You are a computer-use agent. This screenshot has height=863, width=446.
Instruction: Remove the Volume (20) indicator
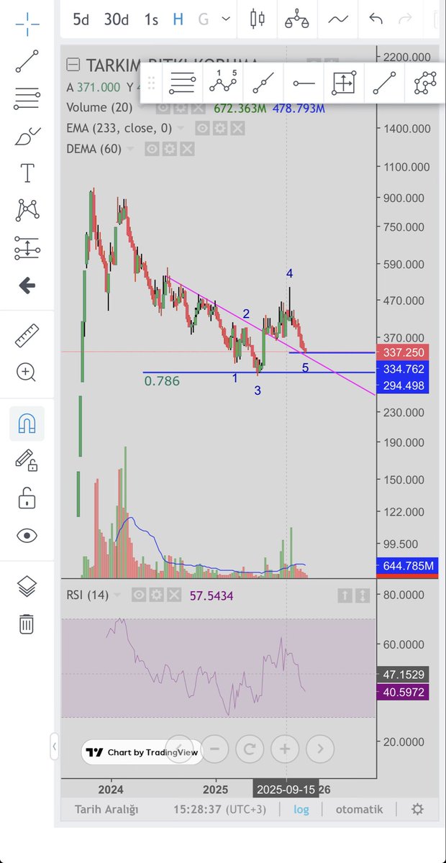point(198,108)
